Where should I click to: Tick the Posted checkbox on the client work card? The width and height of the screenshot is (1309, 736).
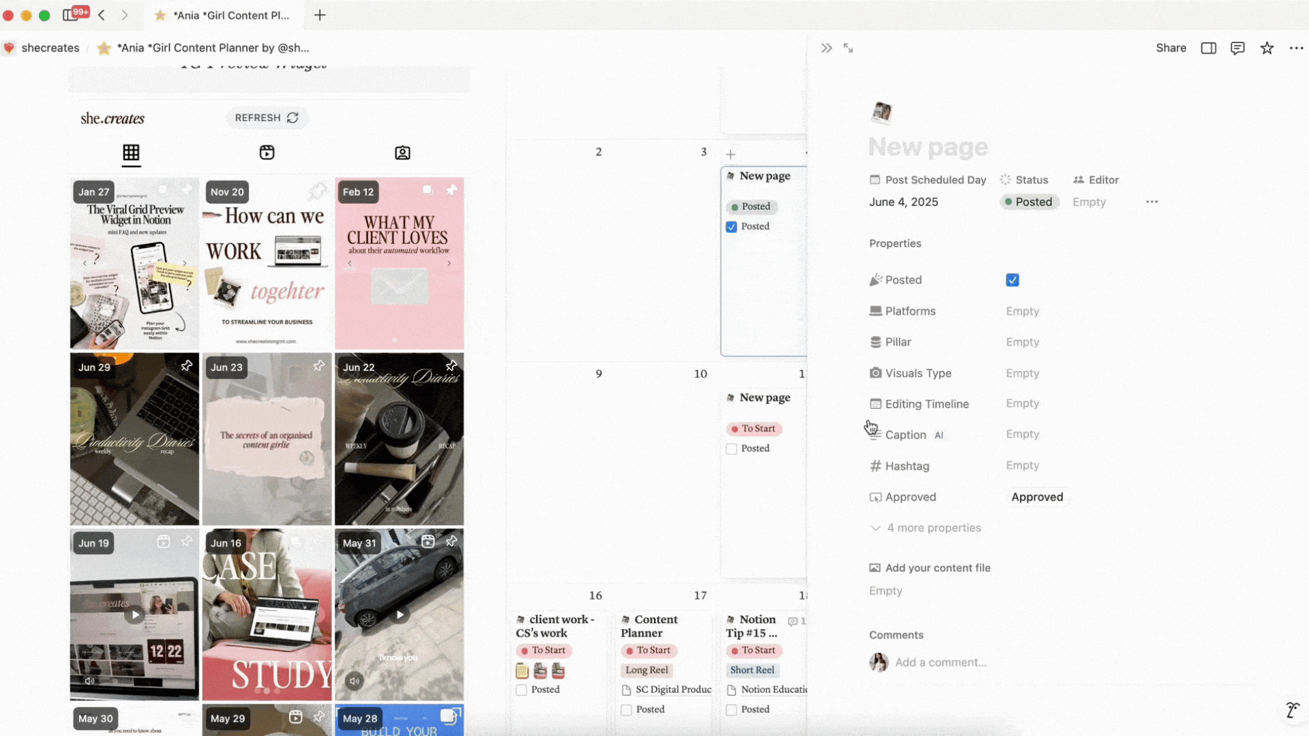point(521,690)
